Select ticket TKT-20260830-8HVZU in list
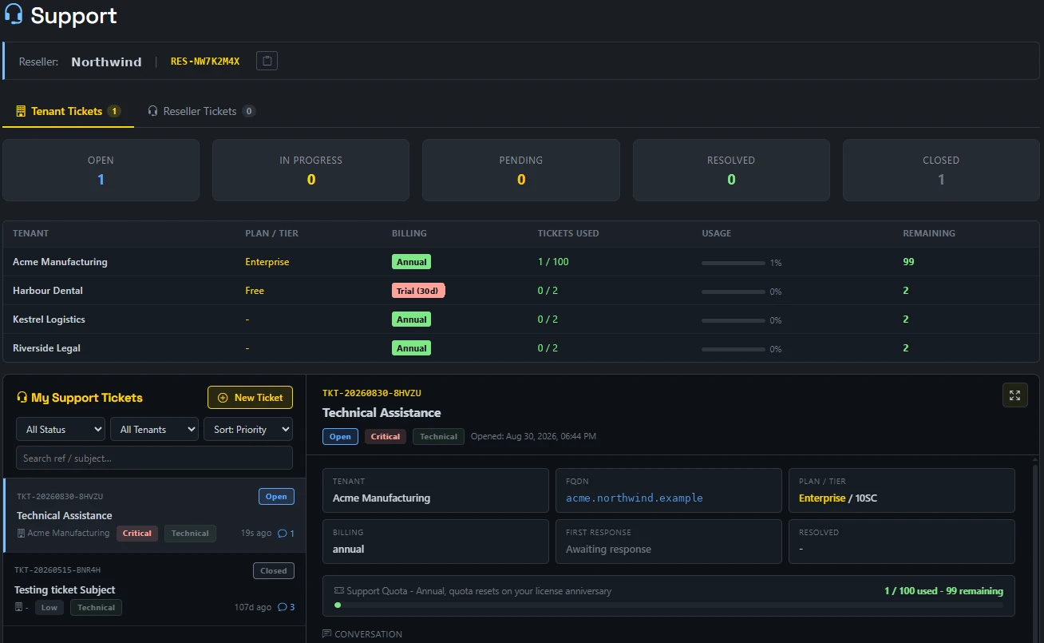Image resolution: width=1044 pixels, height=643 pixels. pyautogui.click(x=156, y=515)
